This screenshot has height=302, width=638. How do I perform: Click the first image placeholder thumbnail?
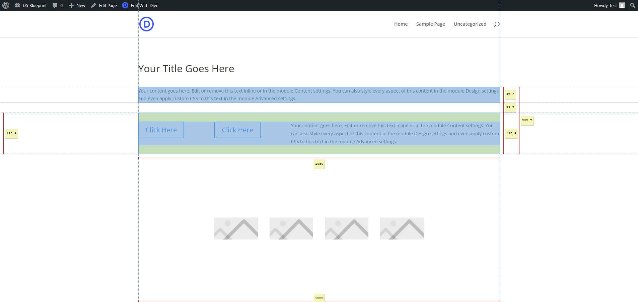236,228
